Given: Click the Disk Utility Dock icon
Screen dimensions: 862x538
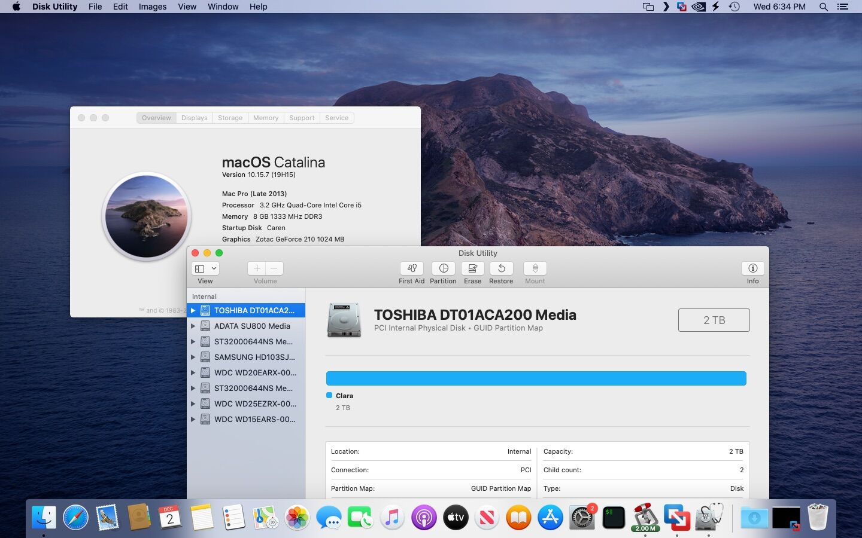Looking at the screenshot, I should click(709, 517).
